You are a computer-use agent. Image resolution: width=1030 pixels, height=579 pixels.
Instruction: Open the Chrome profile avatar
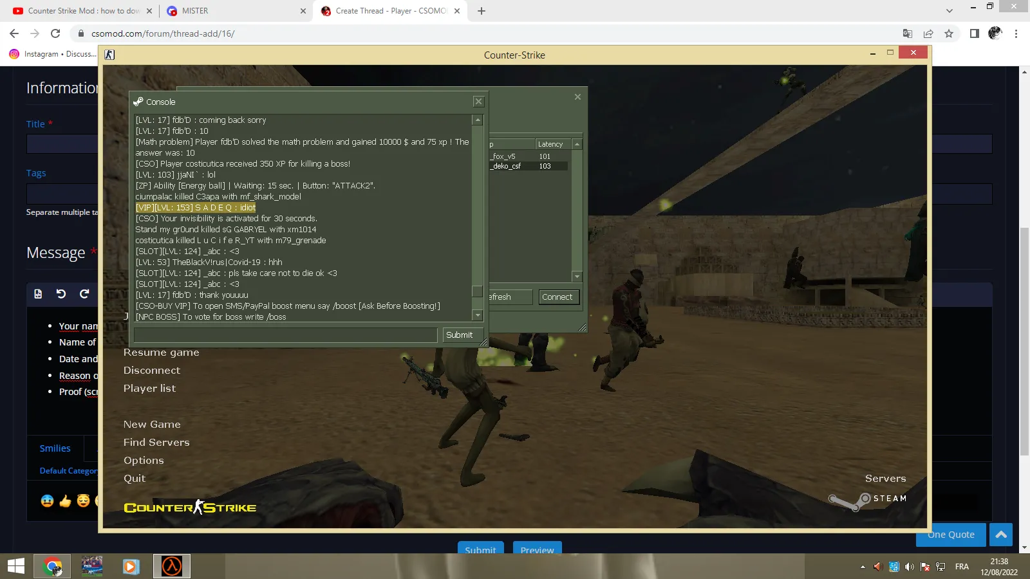pos(995,33)
